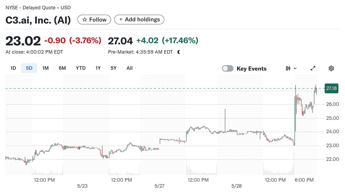
Task: Click the Add holdings button
Action: pyautogui.click(x=139, y=20)
